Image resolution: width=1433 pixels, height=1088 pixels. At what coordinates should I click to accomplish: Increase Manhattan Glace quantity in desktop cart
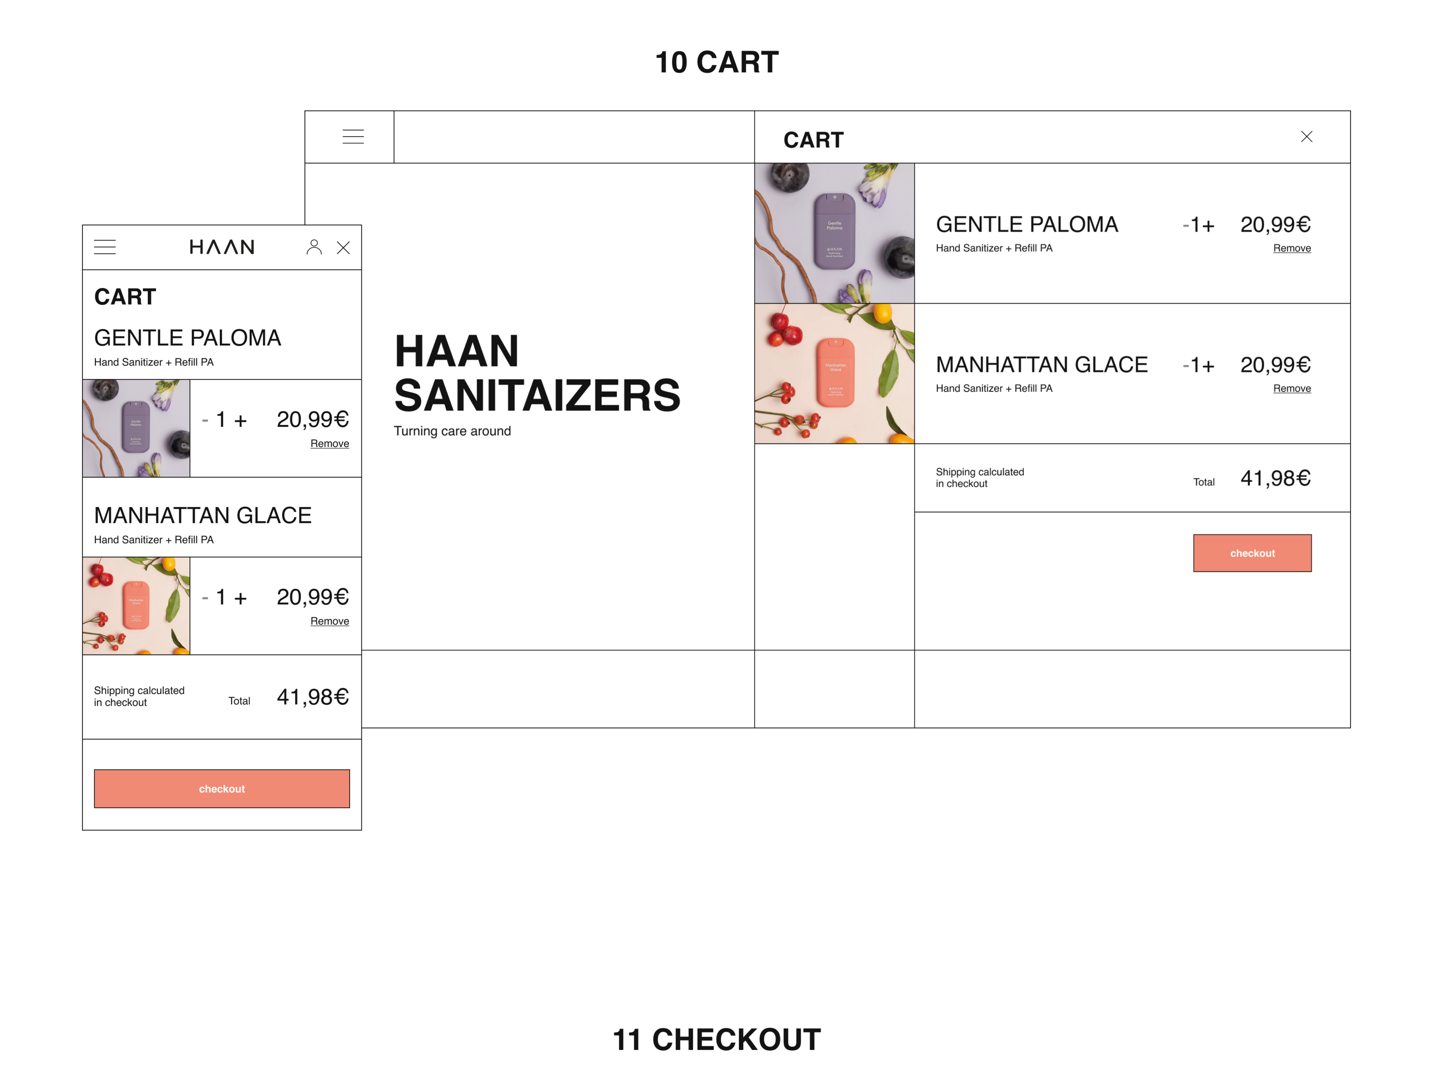point(1209,367)
